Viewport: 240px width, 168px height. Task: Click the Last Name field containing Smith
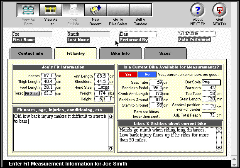(x=88, y=34)
